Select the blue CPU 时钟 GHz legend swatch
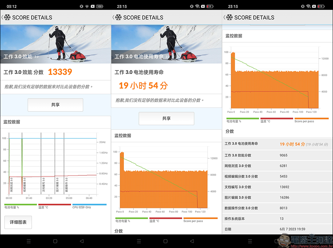The width and height of the screenshot is (333, 248). coord(89,204)
